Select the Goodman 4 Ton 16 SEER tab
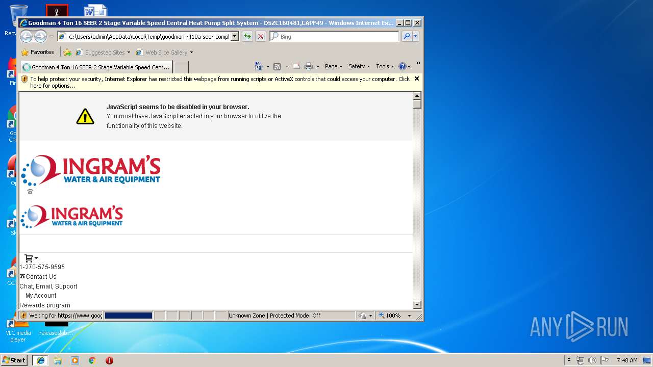This screenshot has width=653, height=367. pos(96,67)
